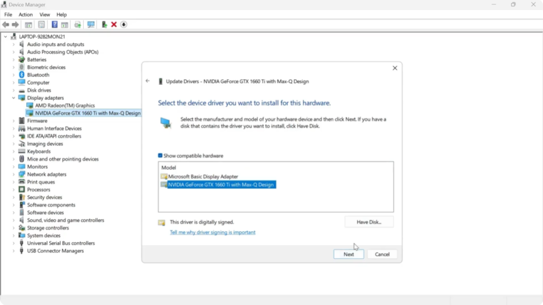This screenshot has height=305, width=543.
Task: Expand Audio inputs and outputs
Action: click(x=13, y=45)
